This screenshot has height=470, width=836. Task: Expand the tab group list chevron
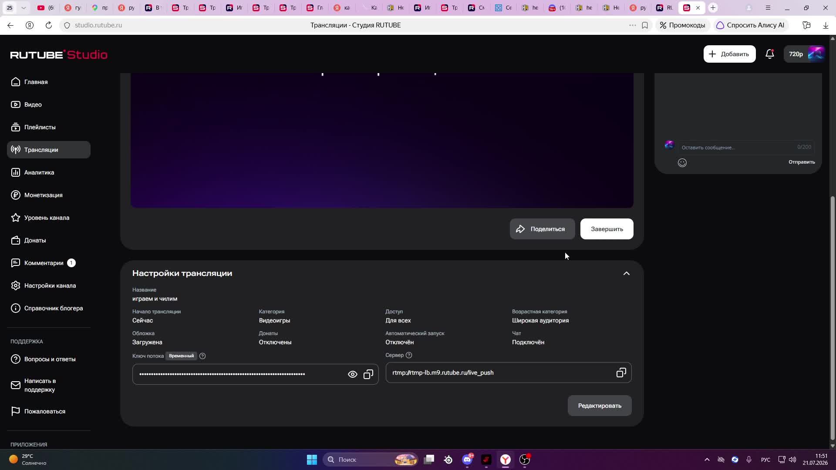coord(24,8)
